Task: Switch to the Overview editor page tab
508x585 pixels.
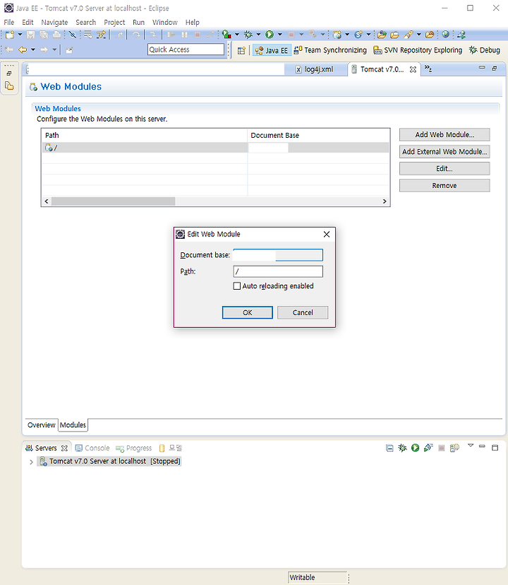Action: point(42,425)
